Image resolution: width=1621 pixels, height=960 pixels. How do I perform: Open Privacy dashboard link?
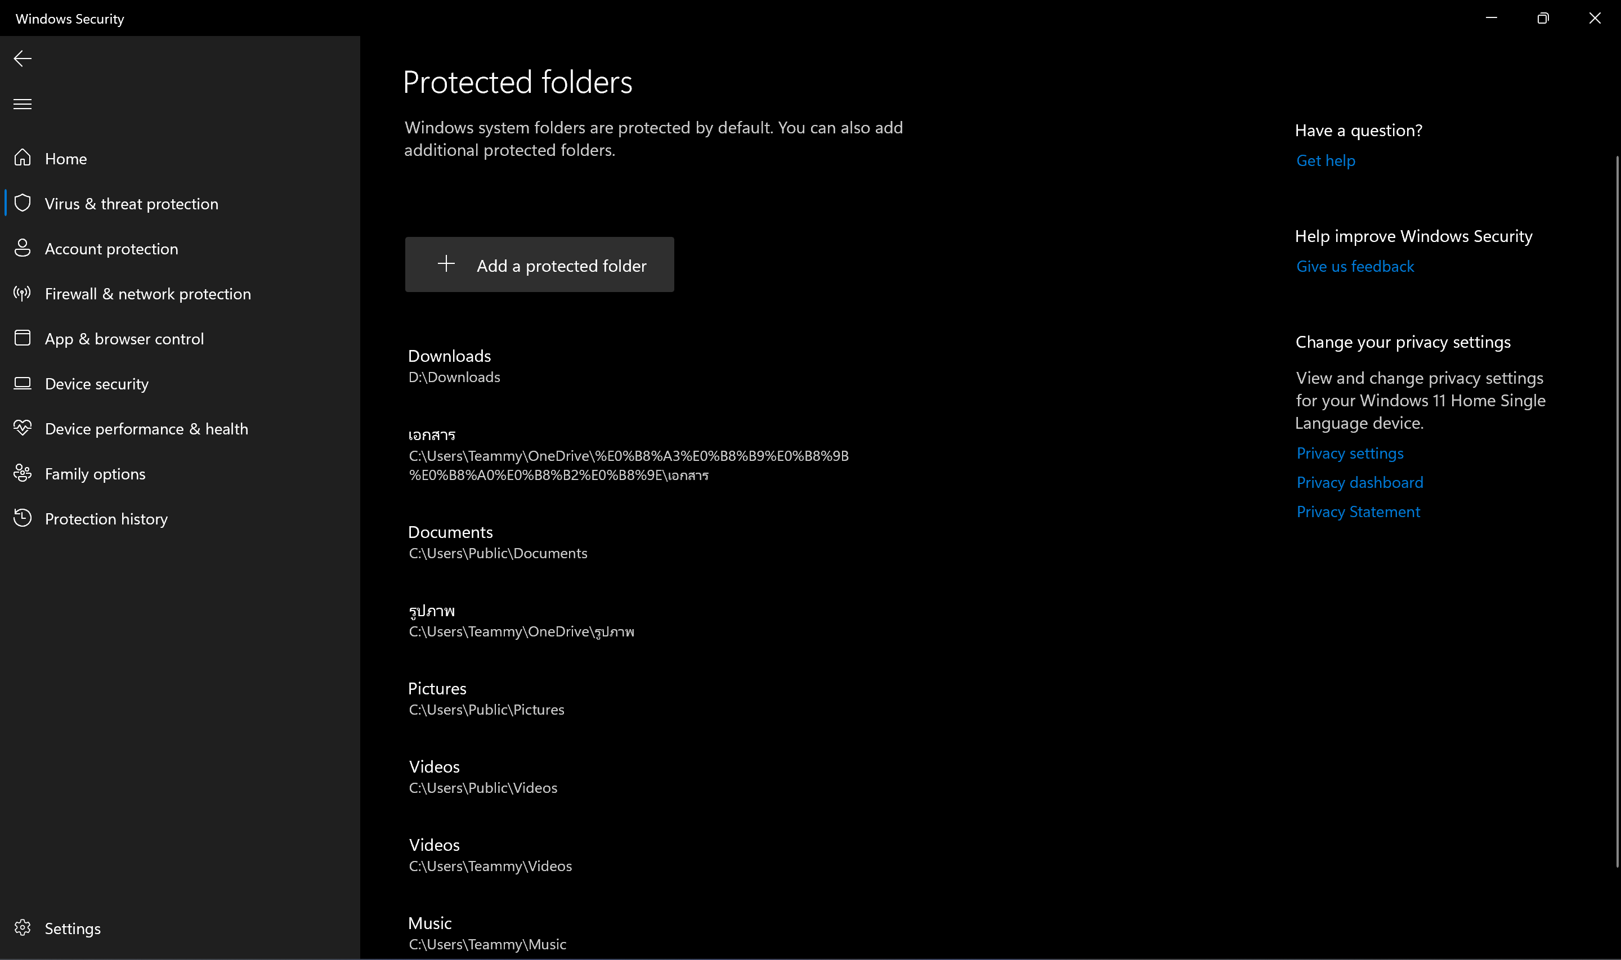coord(1360,483)
